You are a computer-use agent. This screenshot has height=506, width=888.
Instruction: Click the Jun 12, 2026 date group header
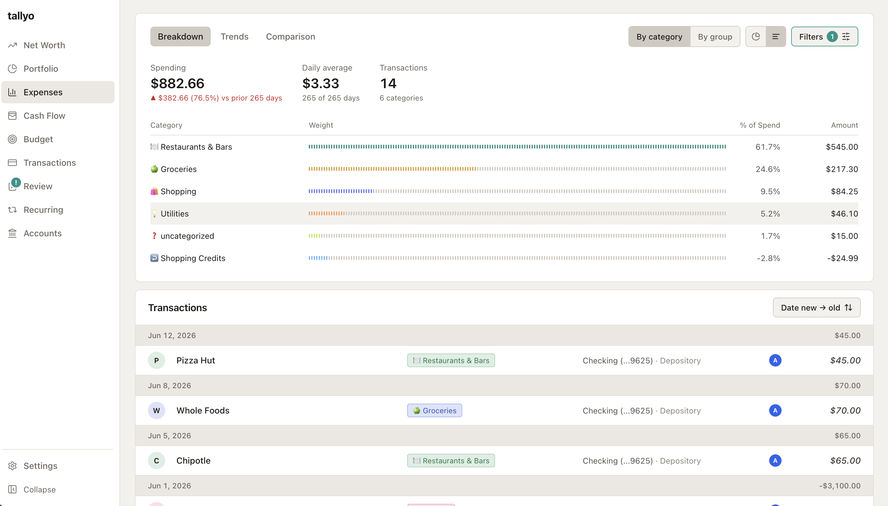coord(504,335)
